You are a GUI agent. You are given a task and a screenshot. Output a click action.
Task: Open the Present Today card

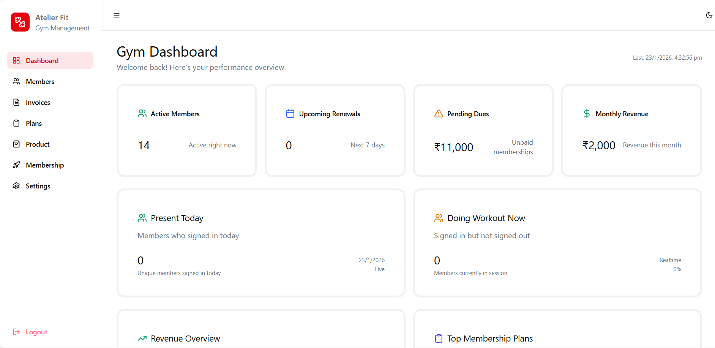coord(261,243)
